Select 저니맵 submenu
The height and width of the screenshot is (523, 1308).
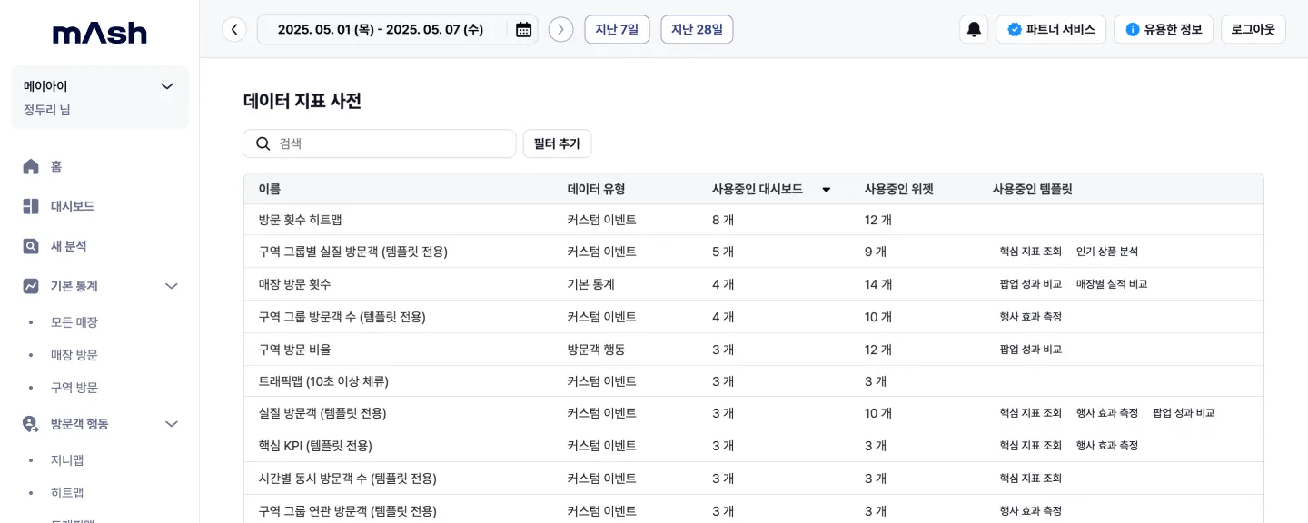pyautogui.click(x=67, y=460)
